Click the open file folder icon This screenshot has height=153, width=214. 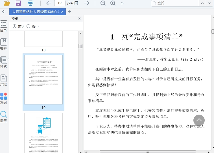(x=7, y=3)
